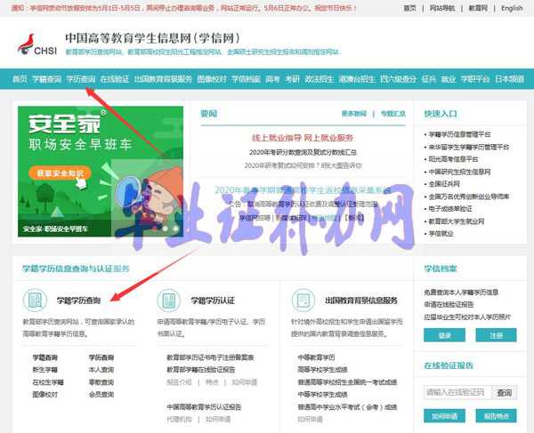Click the 学籍学历认证 section icon
534x433 pixels.
tap(171, 301)
